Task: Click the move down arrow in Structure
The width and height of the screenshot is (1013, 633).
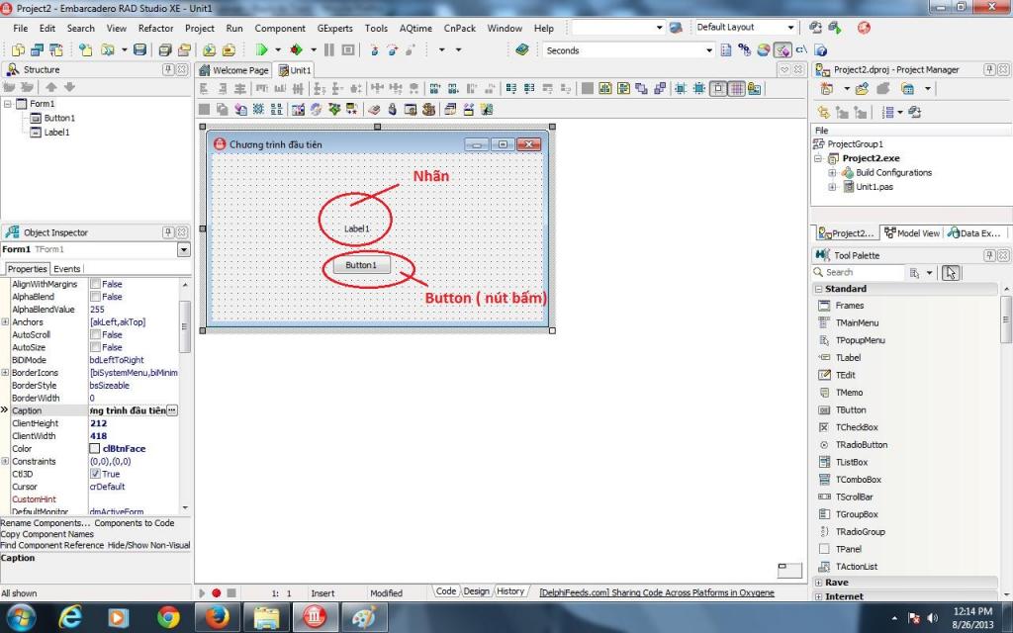Action: [x=69, y=87]
